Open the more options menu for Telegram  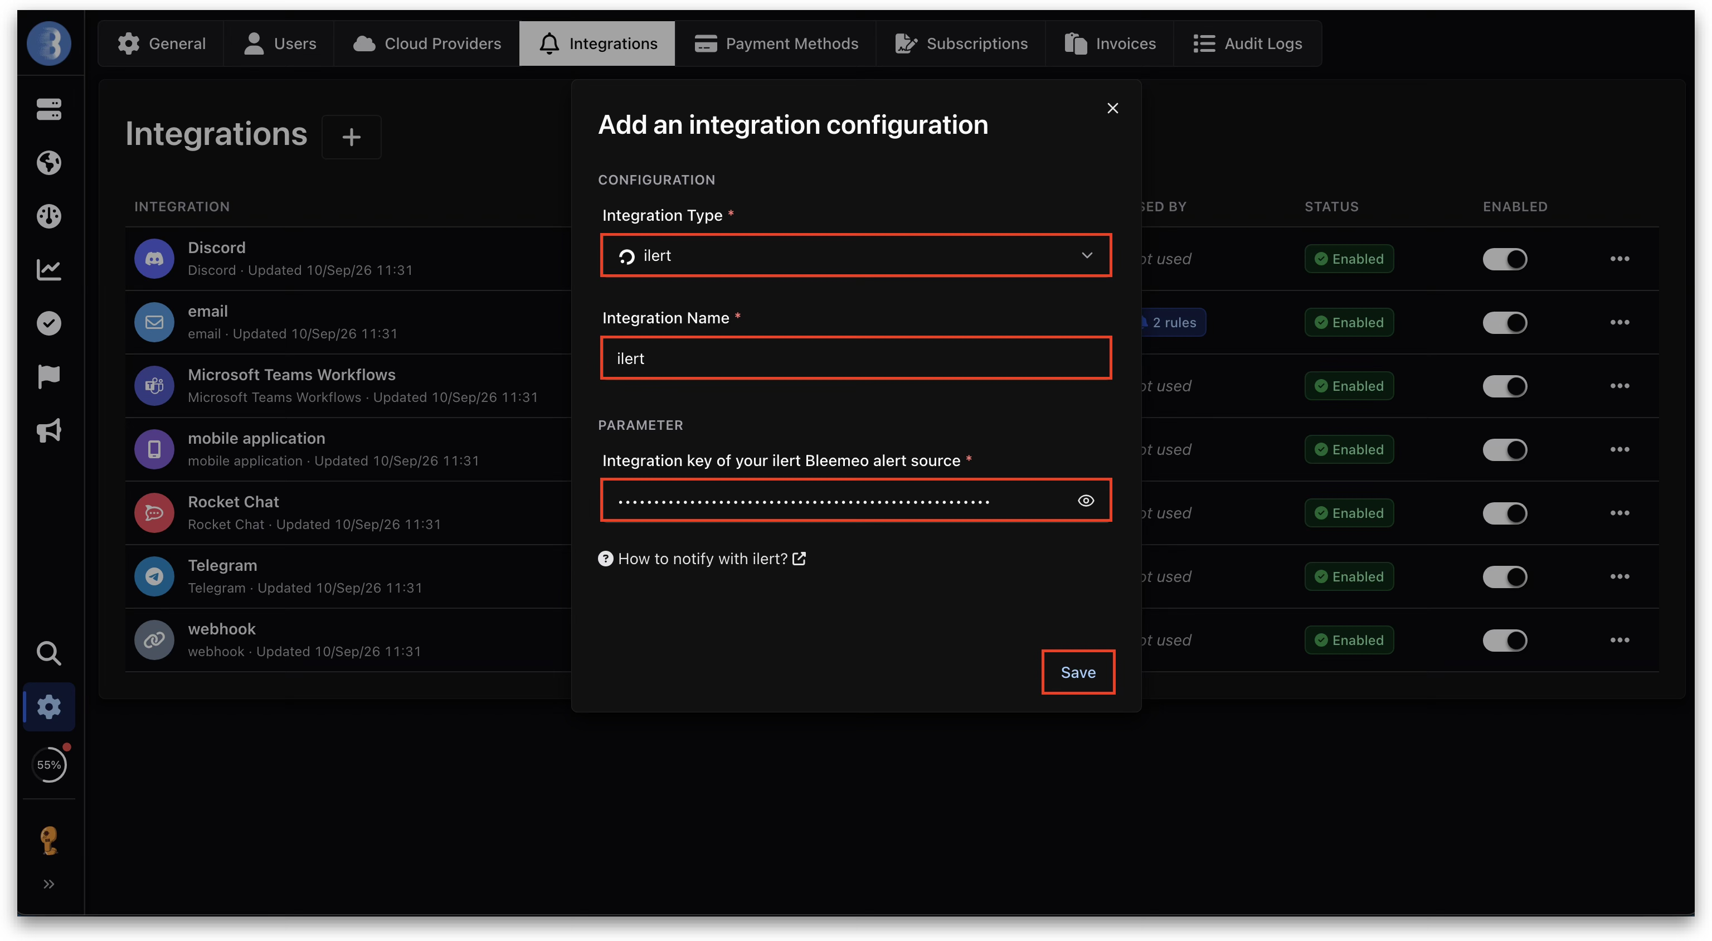[1619, 576]
